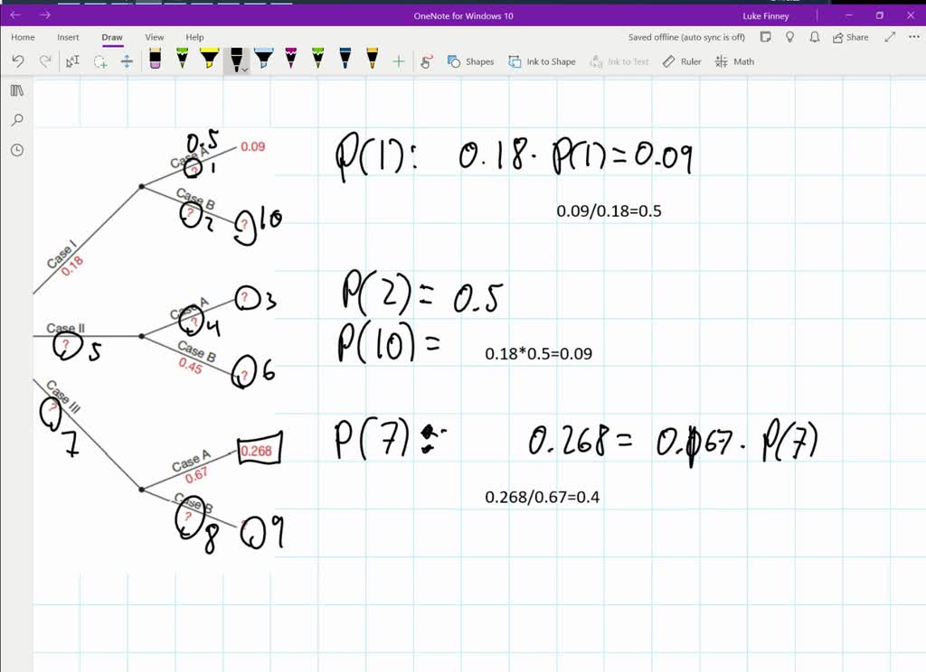Open the View tab
This screenshot has width=926, height=672.
pyautogui.click(x=155, y=37)
